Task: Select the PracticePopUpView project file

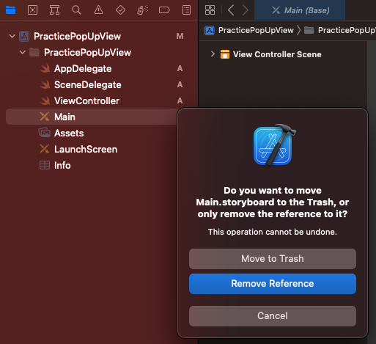Action: click(77, 37)
